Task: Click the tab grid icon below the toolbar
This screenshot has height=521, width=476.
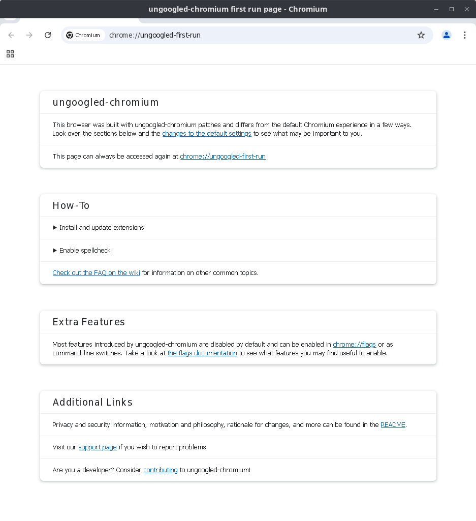Action: tap(10, 54)
